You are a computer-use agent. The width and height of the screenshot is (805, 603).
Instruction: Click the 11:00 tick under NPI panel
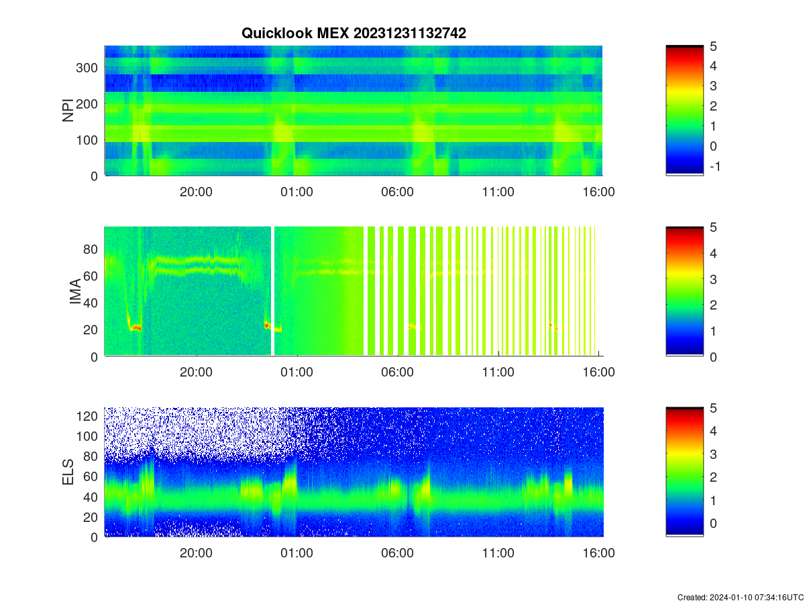pyautogui.click(x=498, y=192)
